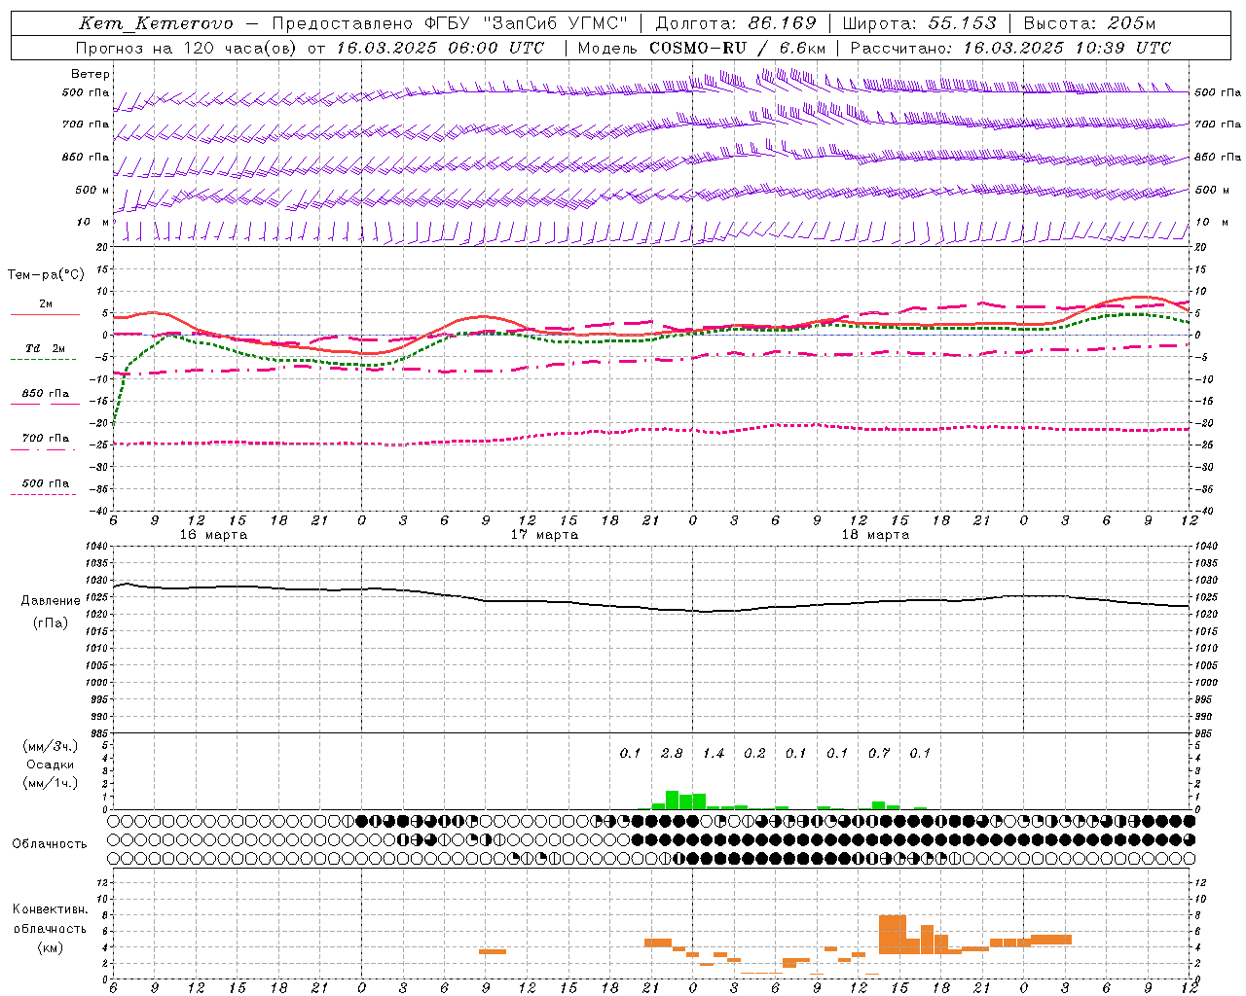Select the '17 марта' date label

point(544,535)
